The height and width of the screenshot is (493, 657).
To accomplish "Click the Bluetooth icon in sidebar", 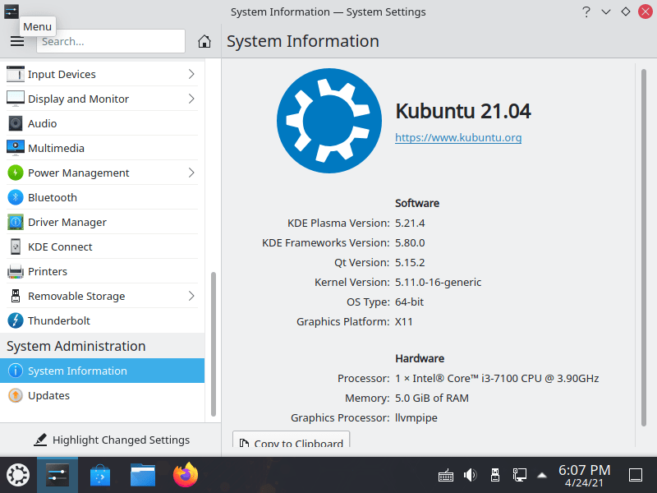I will pos(16,197).
